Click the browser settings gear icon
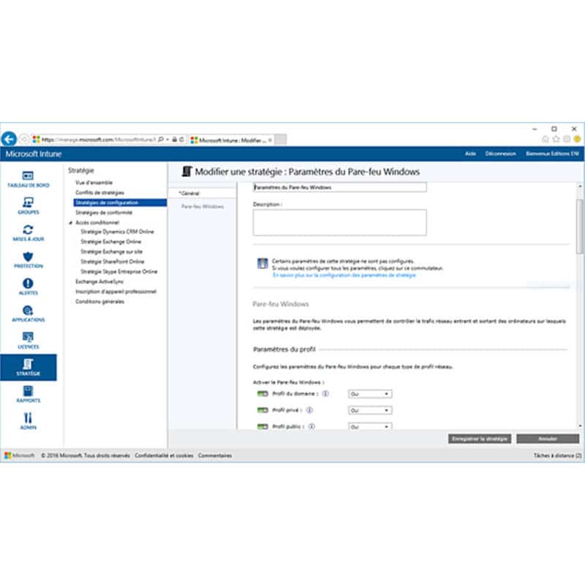Screen dimensions: 585x585 (x=566, y=139)
